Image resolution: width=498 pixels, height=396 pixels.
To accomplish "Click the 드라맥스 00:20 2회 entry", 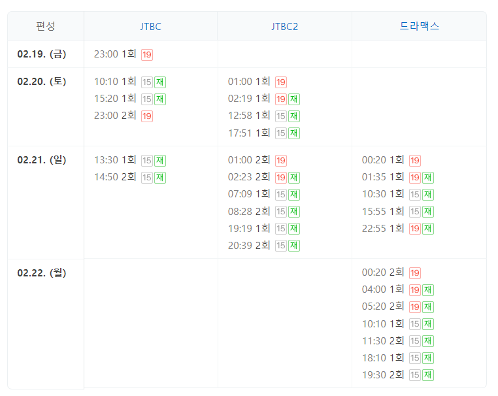I will pos(383,272).
